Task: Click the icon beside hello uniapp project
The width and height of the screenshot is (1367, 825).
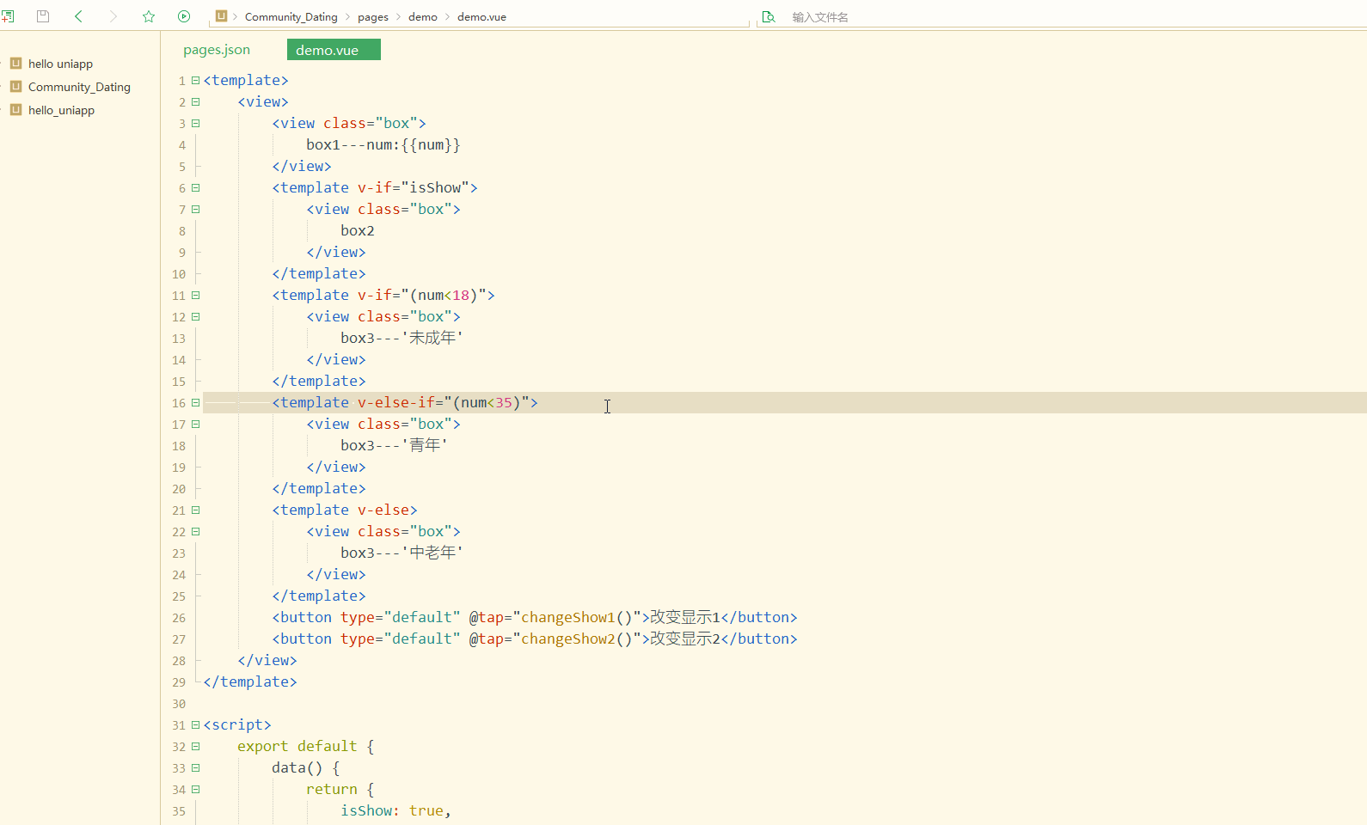Action: 15,63
